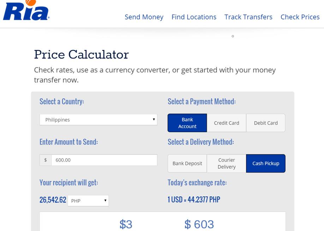Choose Debit Card payment method

pos(266,123)
